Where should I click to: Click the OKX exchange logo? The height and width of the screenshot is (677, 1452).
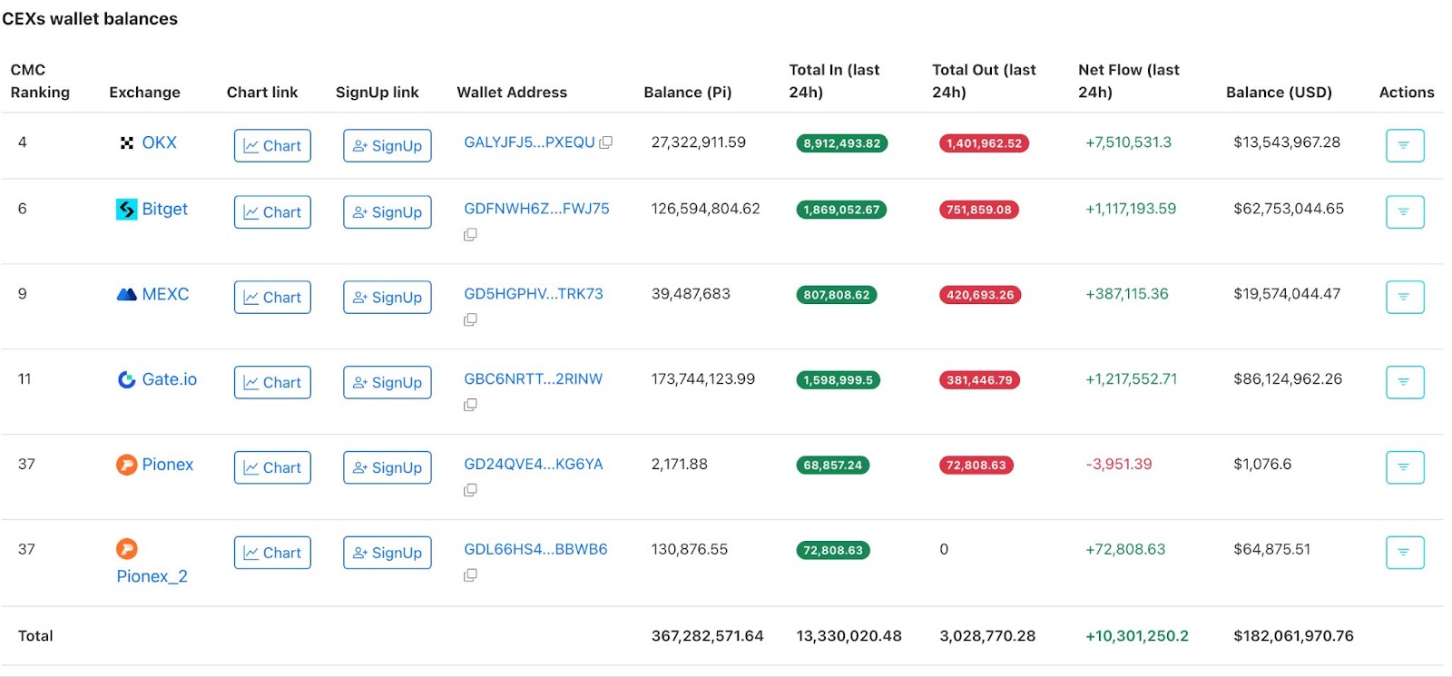point(127,142)
